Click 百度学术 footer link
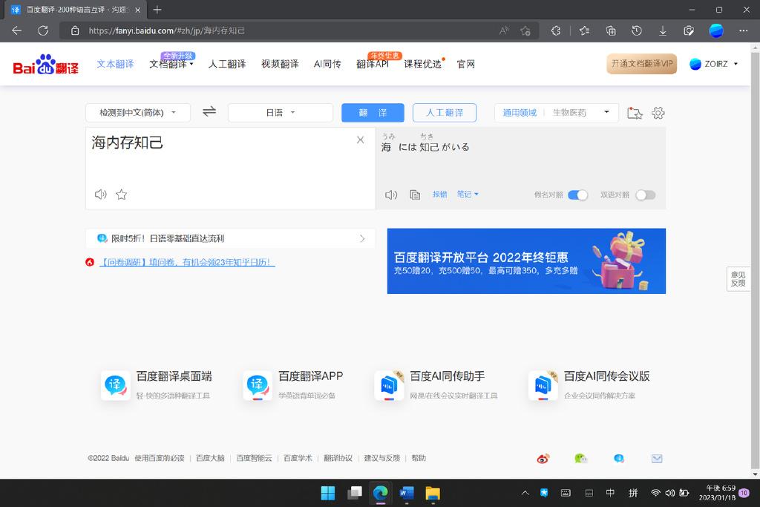 coord(298,458)
